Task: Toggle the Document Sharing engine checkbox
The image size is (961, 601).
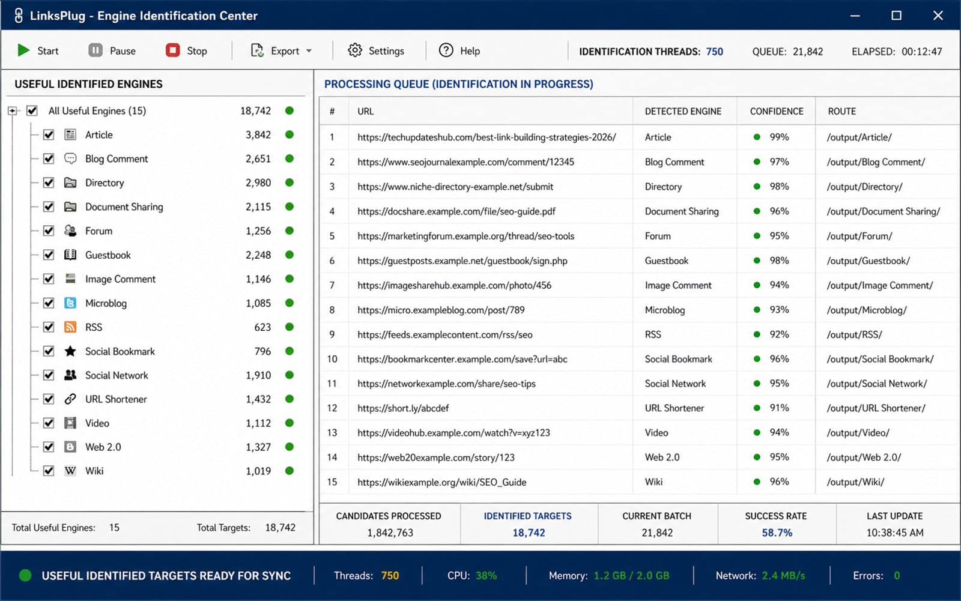Action: pos(49,207)
